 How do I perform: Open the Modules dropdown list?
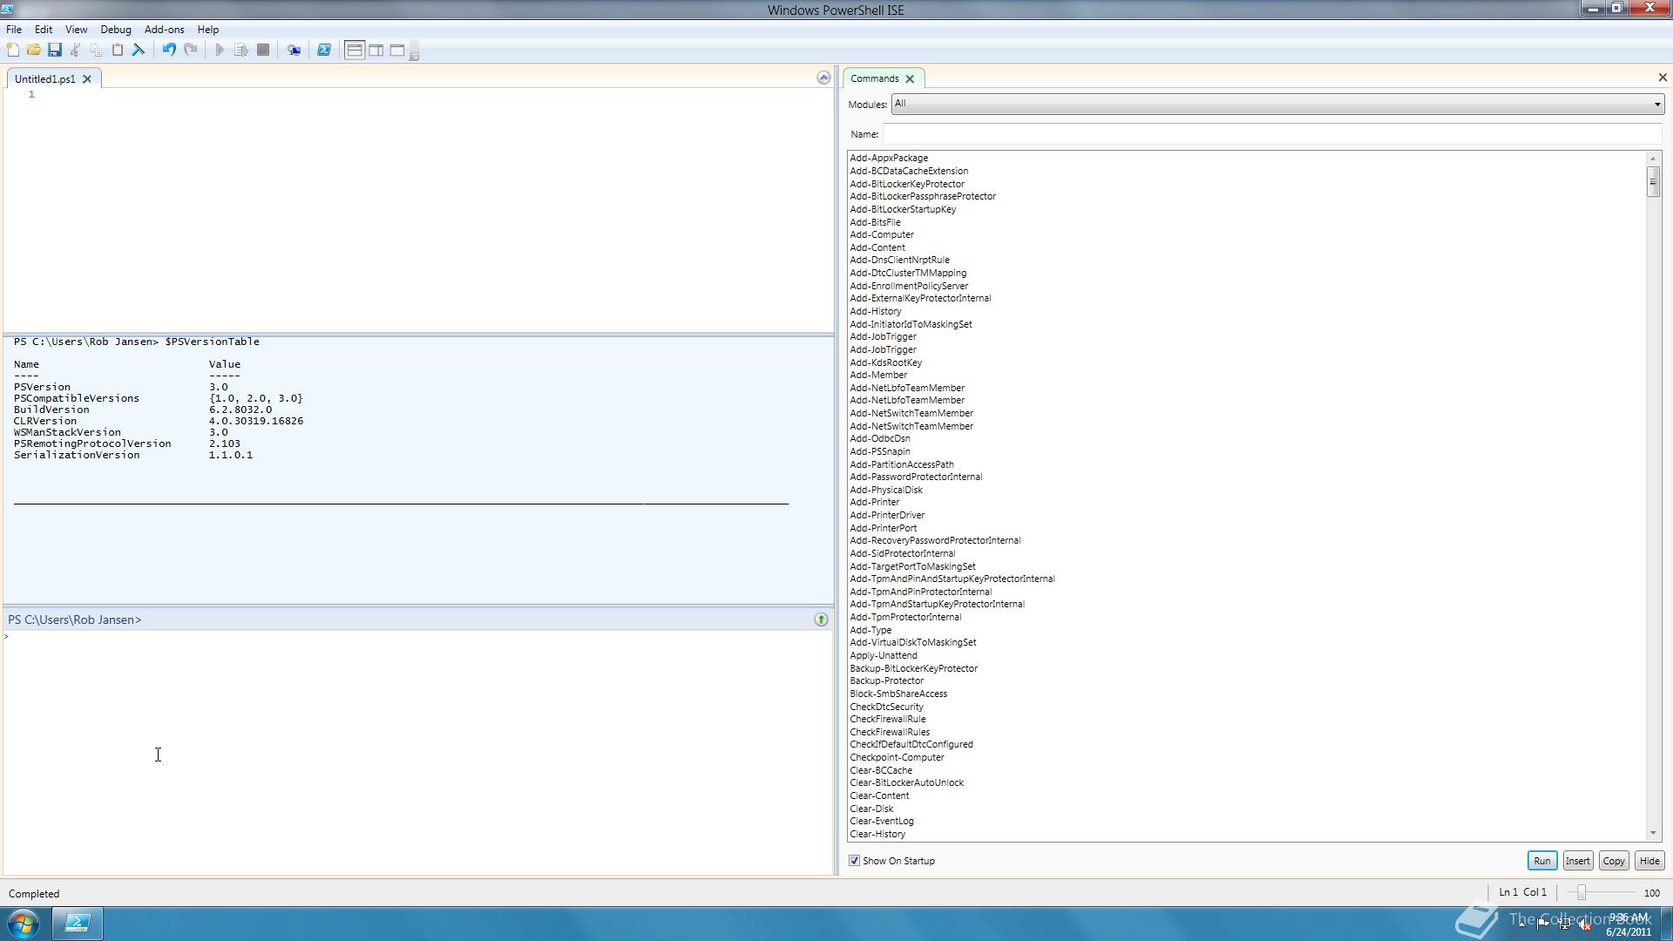[x=1656, y=105]
